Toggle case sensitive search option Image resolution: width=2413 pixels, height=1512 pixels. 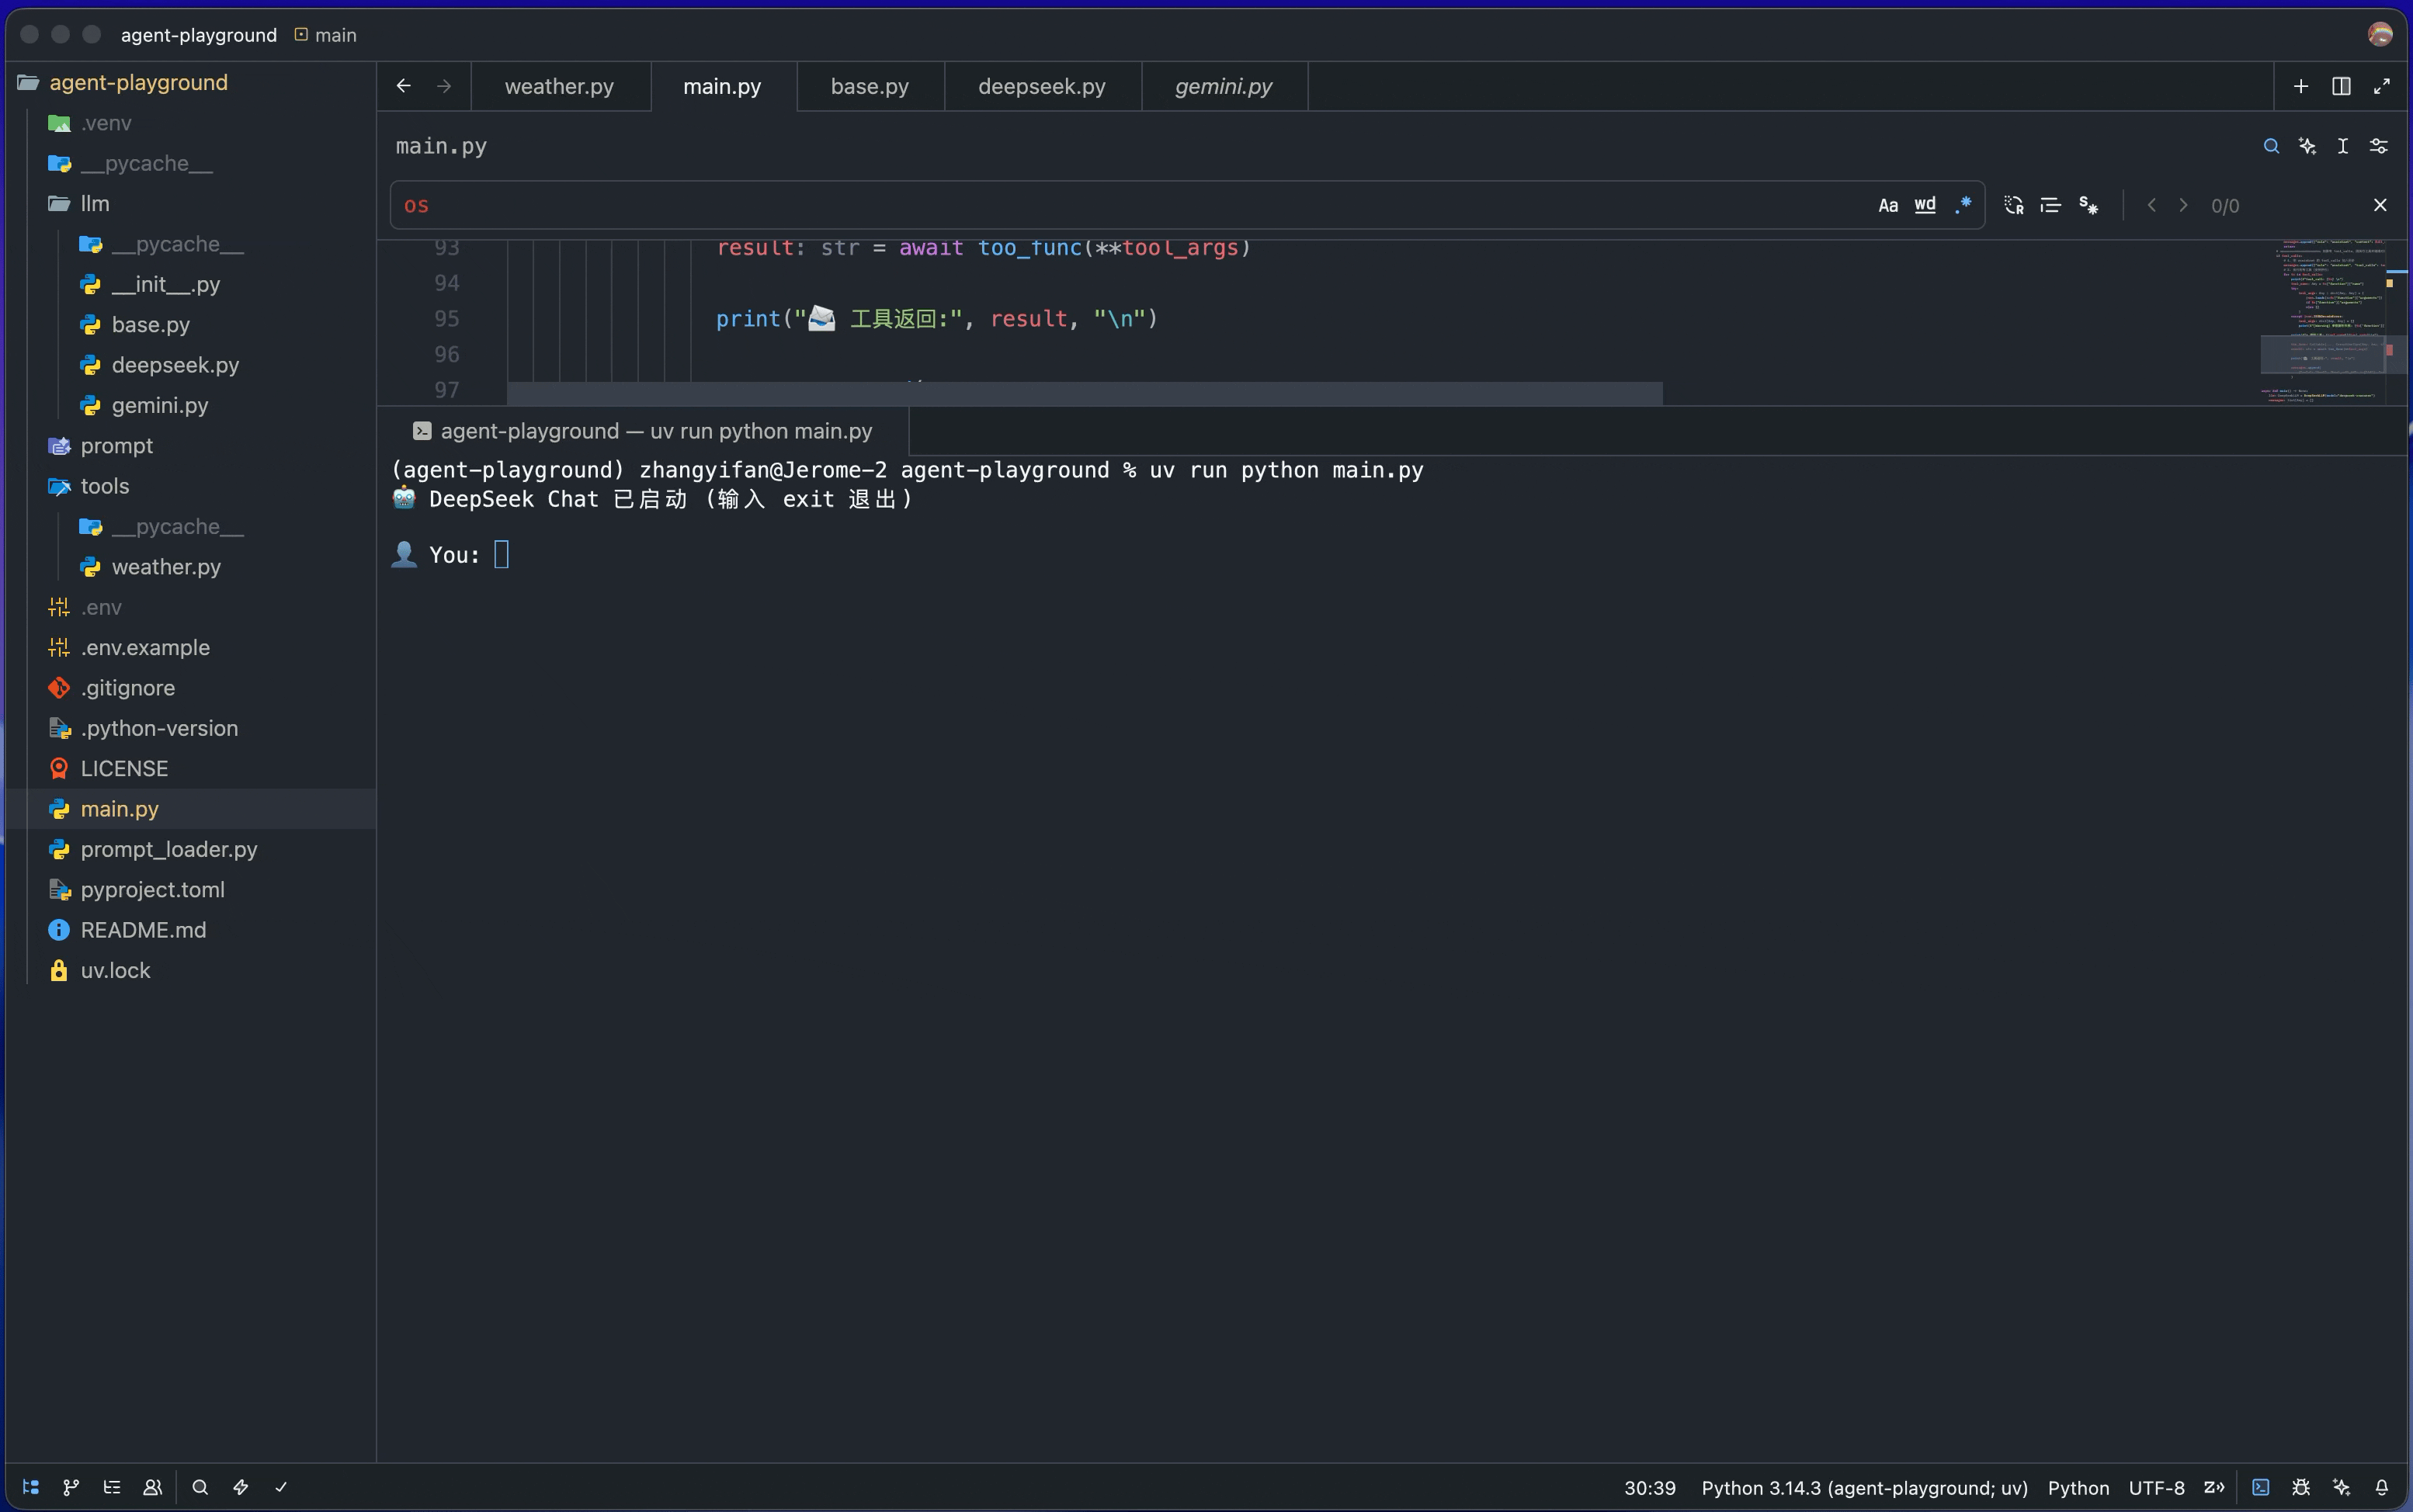[x=1887, y=205]
